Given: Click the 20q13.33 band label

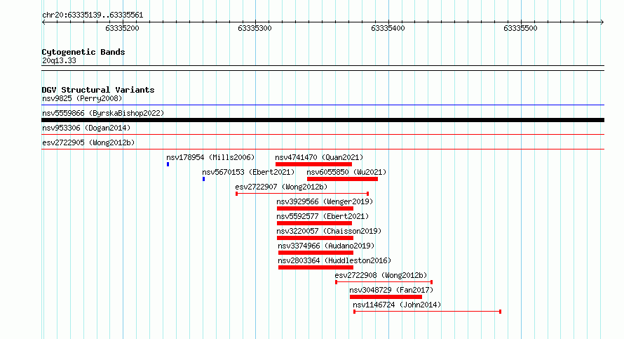Looking at the screenshot, I should pyautogui.click(x=59, y=60).
